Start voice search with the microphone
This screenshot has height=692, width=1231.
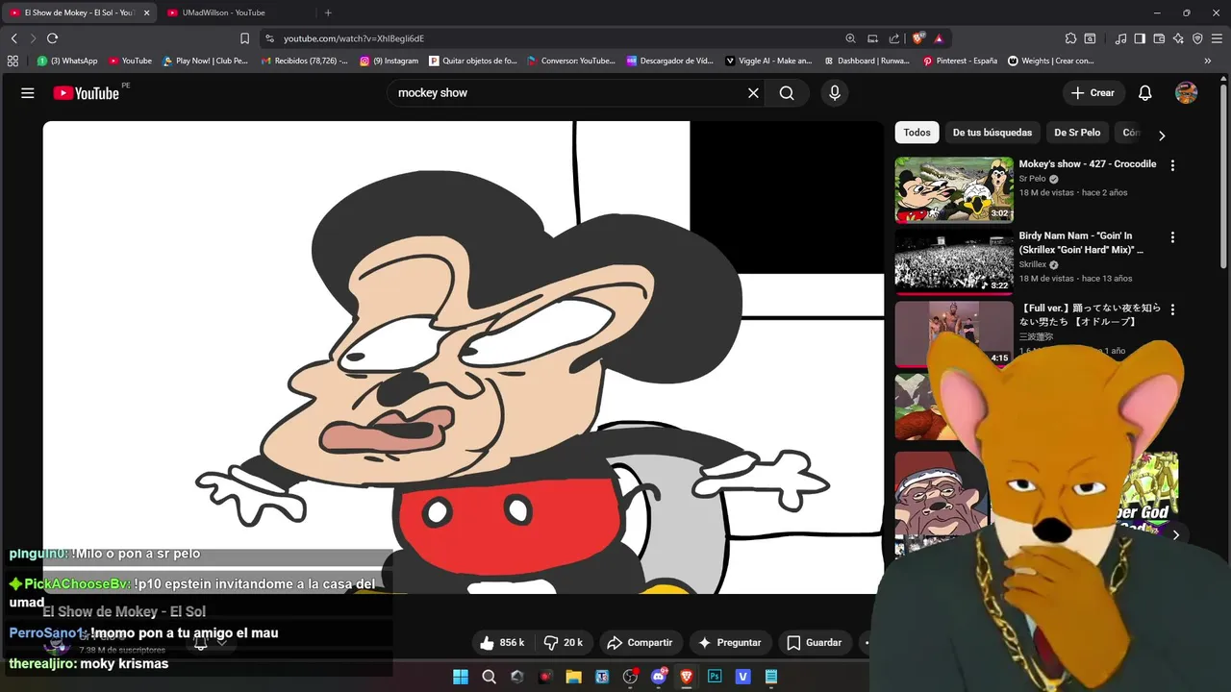[835, 93]
